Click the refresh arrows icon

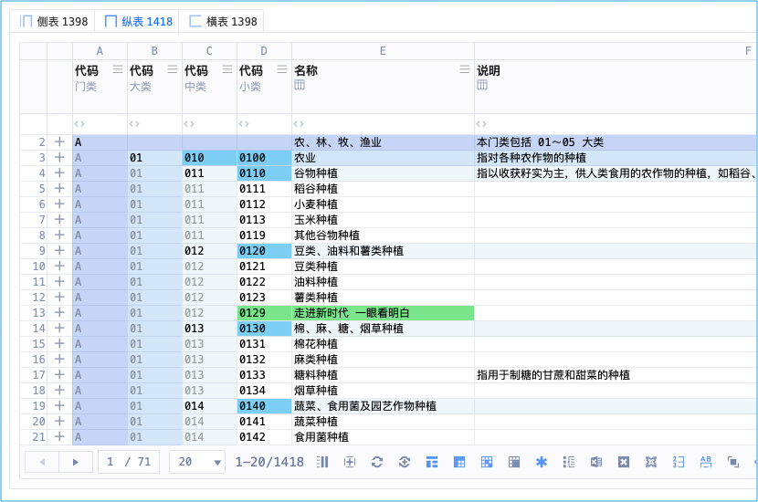tap(377, 462)
